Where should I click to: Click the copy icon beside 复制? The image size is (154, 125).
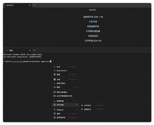[55, 67]
